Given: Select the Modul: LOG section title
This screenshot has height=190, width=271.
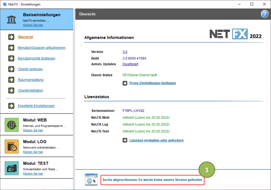Looking at the screenshot, I should (35, 142).
